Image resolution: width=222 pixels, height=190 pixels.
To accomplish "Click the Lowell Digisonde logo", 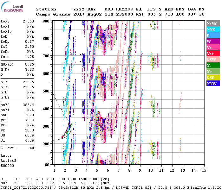I will [x=12, y=7].
